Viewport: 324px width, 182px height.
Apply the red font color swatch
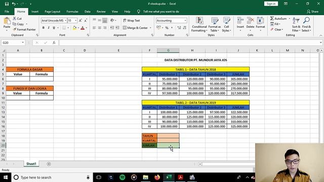pos(83,28)
